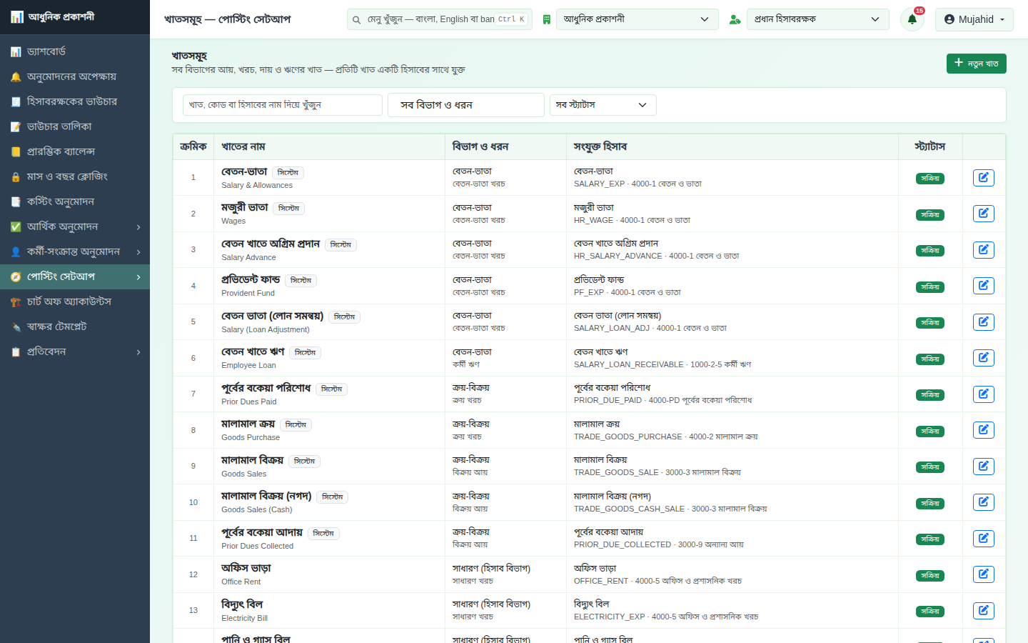Viewport: 1028px width, 643px height.
Task: Open স্বাক্ষর টেমপ্লেট in the sidebar
Action: (x=75, y=327)
